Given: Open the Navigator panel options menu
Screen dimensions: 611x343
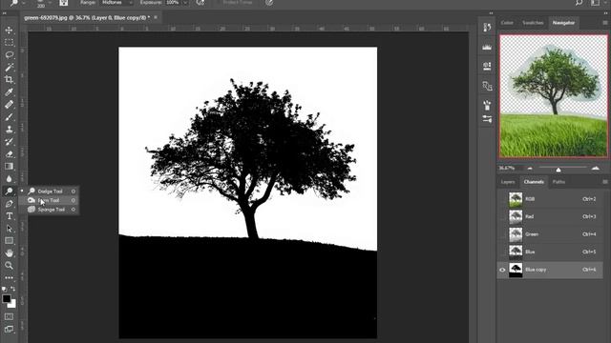Looking at the screenshot, I should tap(605, 23).
